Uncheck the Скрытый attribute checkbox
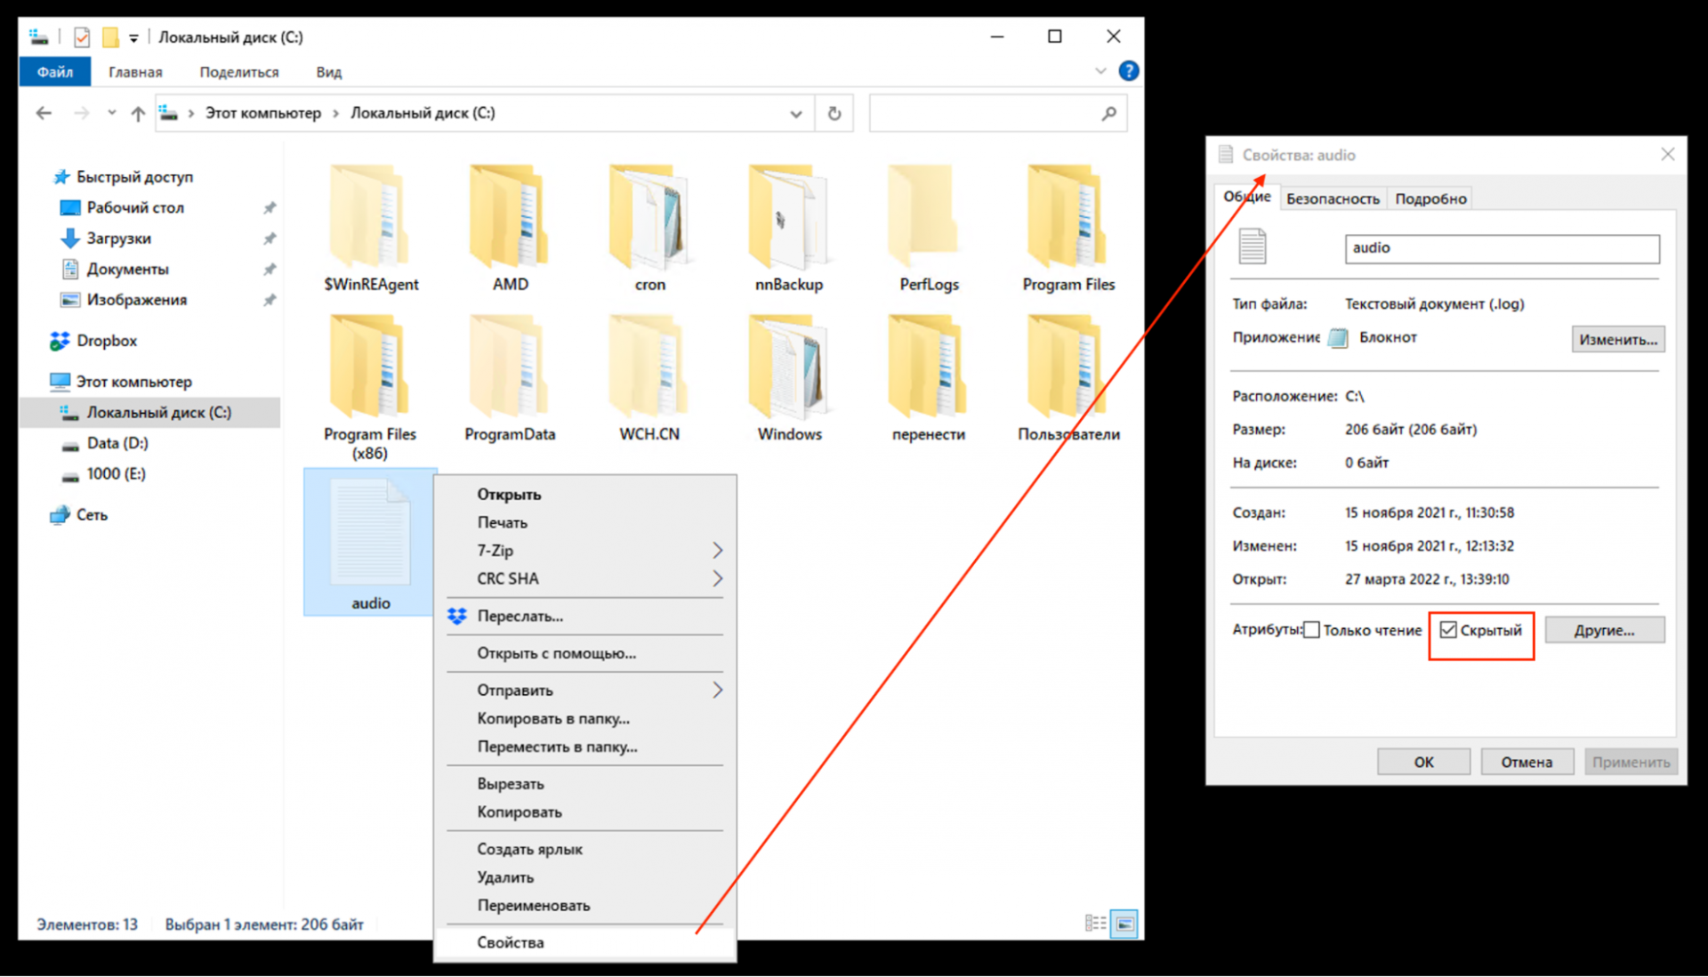1708x977 pixels. [x=1448, y=630]
